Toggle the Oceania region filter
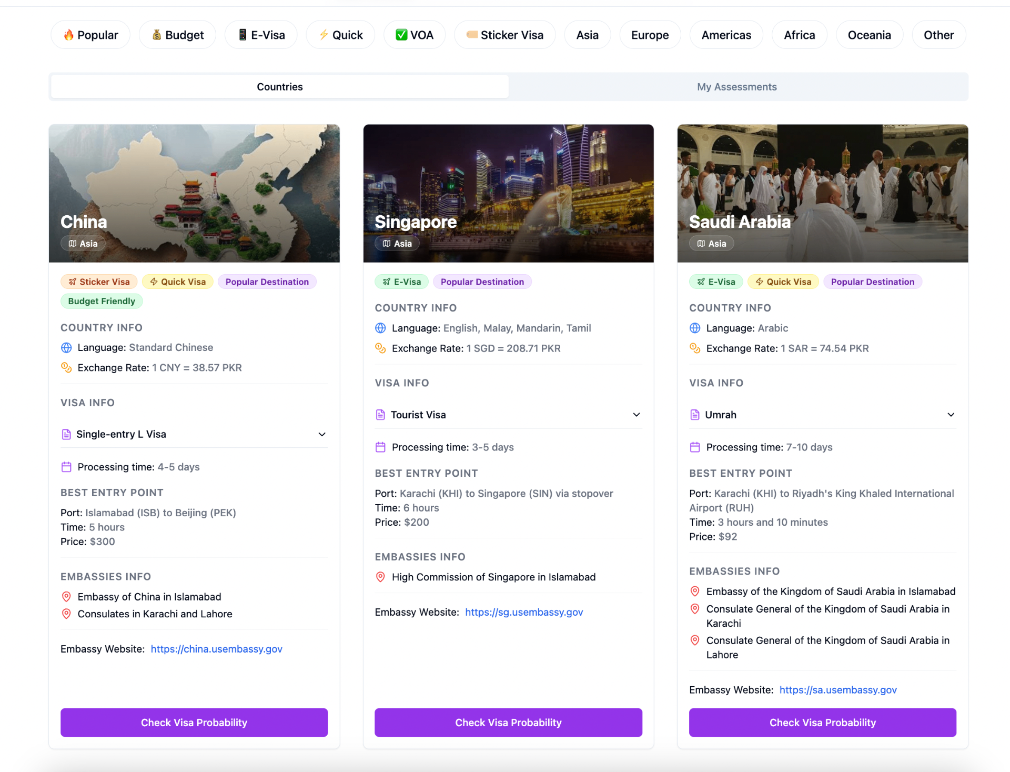The width and height of the screenshot is (1010, 772). pyautogui.click(x=869, y=35)
